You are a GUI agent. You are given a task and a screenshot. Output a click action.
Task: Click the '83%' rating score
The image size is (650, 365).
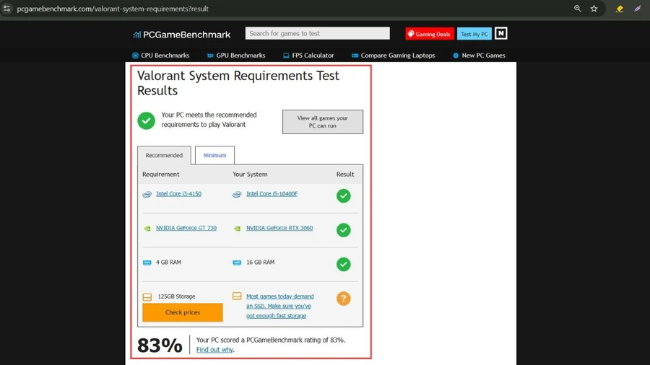[x=160, y=345]
